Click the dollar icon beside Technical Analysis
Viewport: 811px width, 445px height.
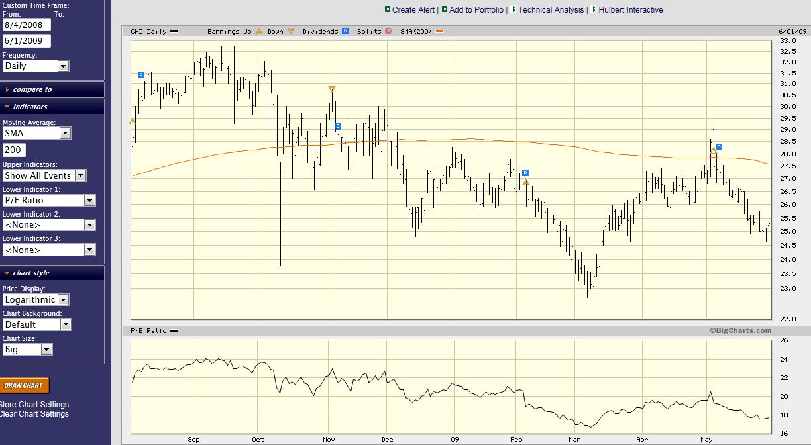click(x=513, y=10)
